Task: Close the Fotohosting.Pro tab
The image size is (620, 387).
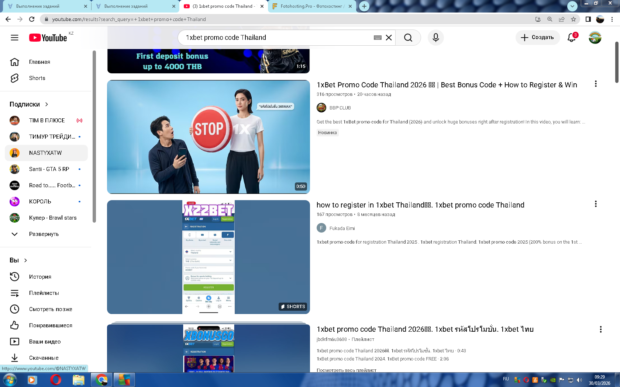Action: pyautogui.click(x=350, y=6)
